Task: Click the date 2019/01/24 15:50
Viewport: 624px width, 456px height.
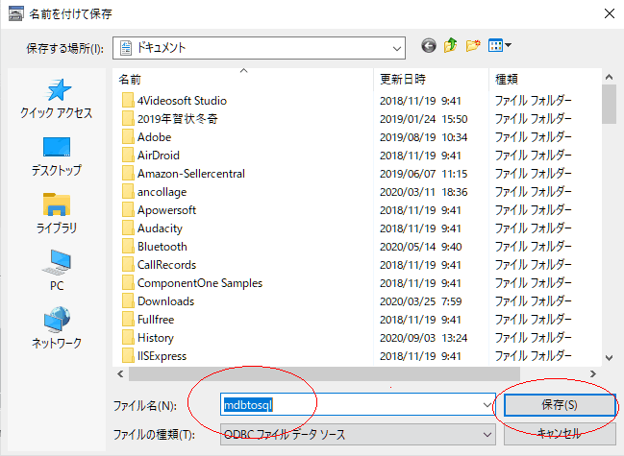Action: pos(423,119)
